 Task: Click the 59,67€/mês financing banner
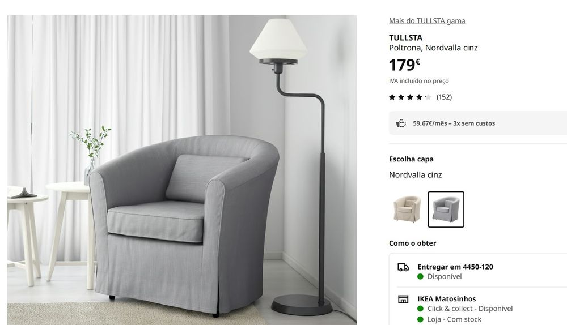coord(477,123)
